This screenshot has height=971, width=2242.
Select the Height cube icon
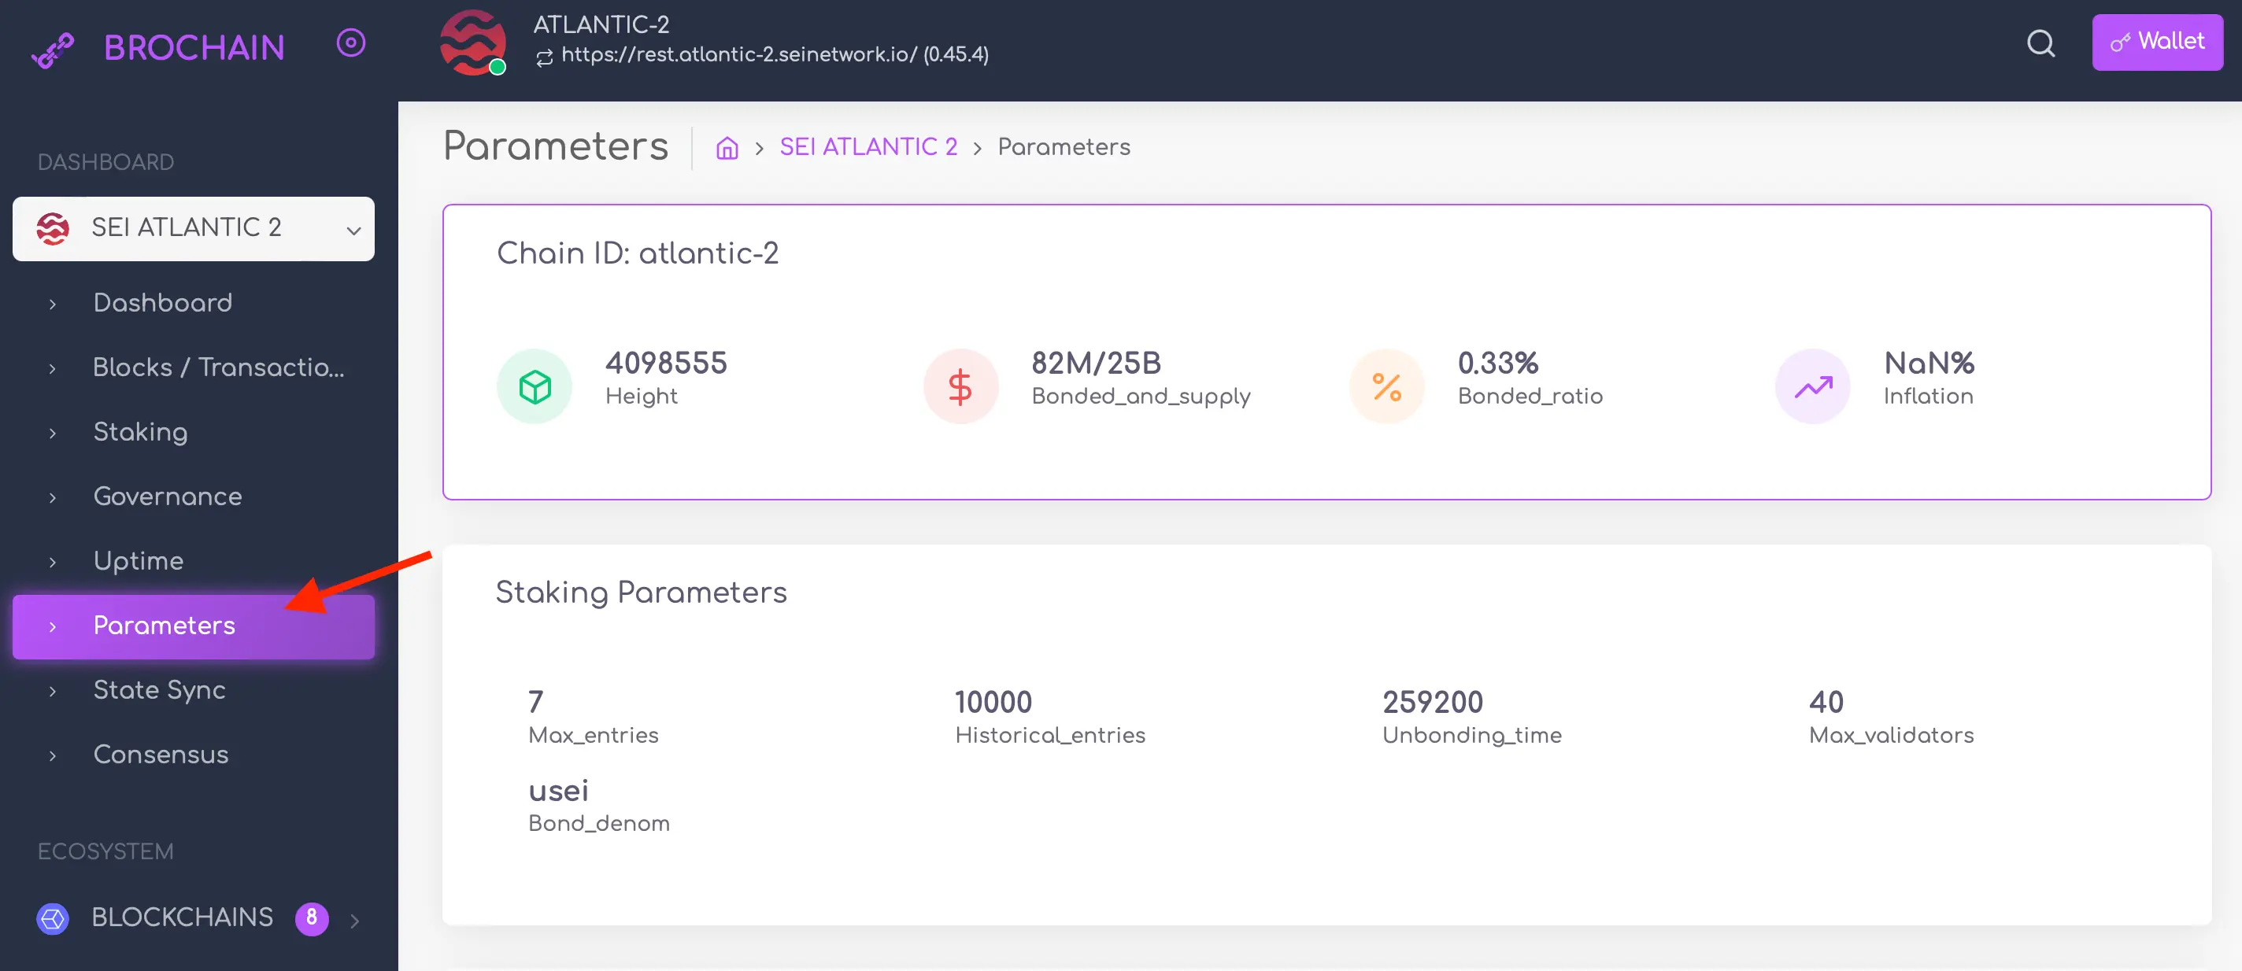click(534, 386)
